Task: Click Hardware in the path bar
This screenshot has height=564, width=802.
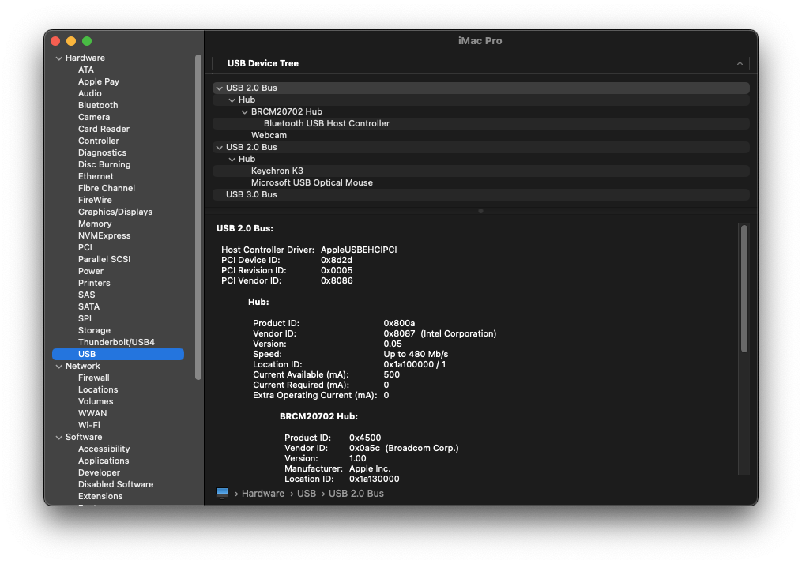Action: click(263, 494)
